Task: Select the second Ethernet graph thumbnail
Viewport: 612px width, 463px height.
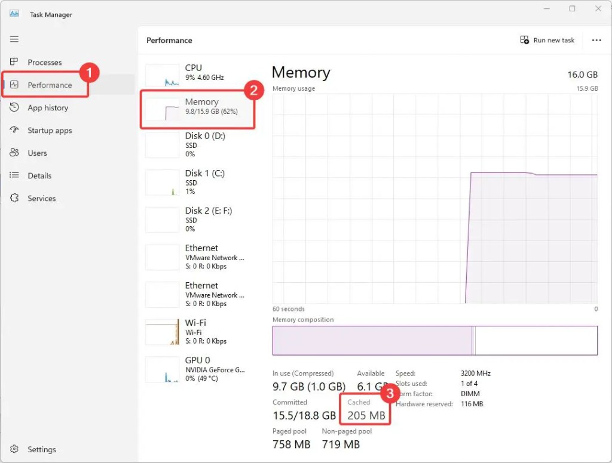Action: 163,295
